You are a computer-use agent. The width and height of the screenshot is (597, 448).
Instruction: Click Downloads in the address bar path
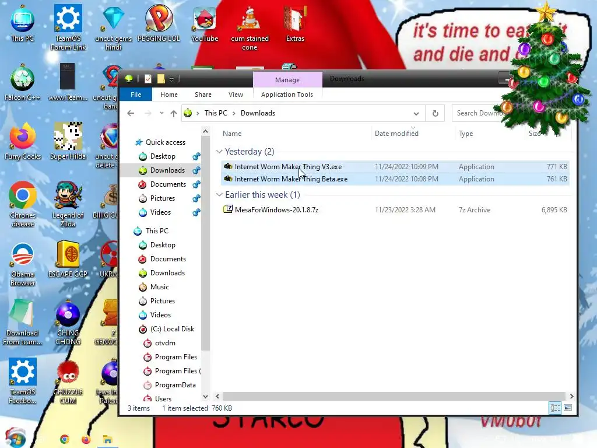point(258,113)
